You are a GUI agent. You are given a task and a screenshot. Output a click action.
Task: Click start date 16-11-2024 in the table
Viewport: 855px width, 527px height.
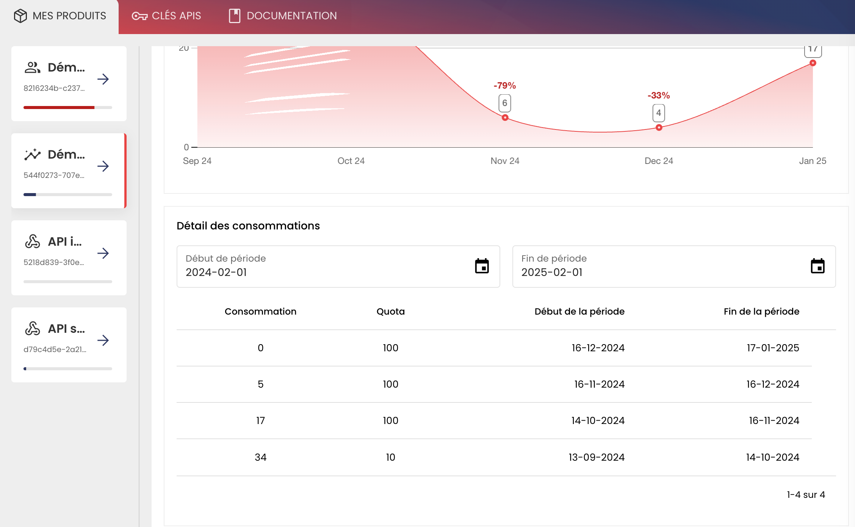pos(600,384)
